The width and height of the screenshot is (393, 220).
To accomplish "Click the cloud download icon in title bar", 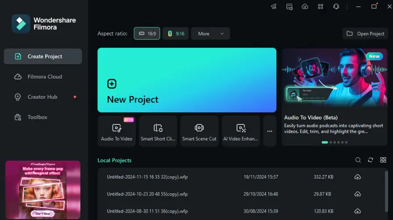I will (x=305, y=7).
